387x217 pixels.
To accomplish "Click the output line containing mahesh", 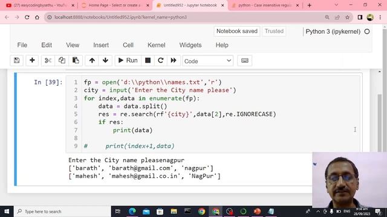I will [145, 176].
